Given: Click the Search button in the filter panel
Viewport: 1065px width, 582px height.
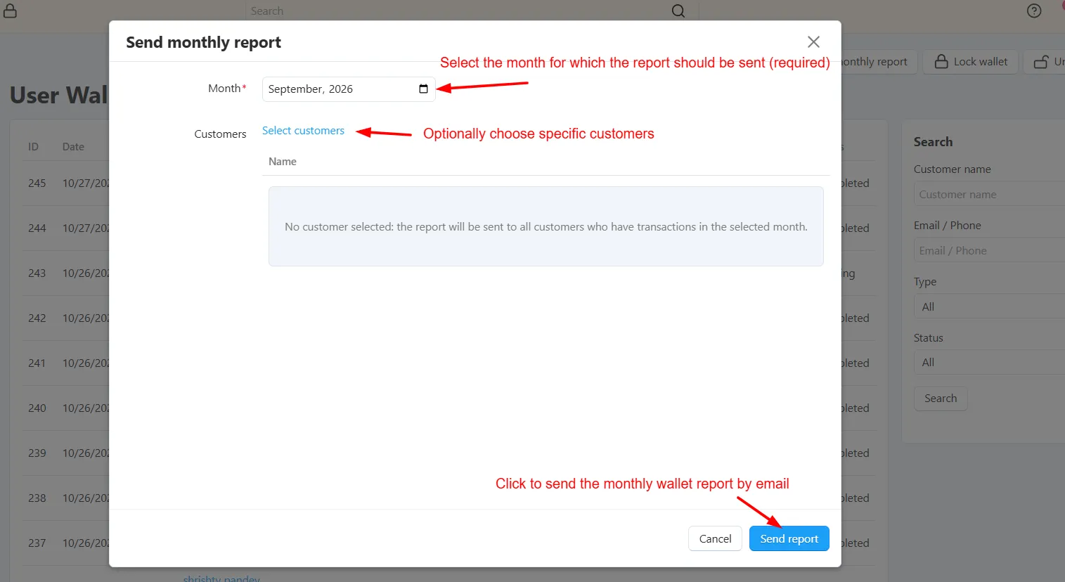Looking at the screenshot, I should click(x=941, y=399).
